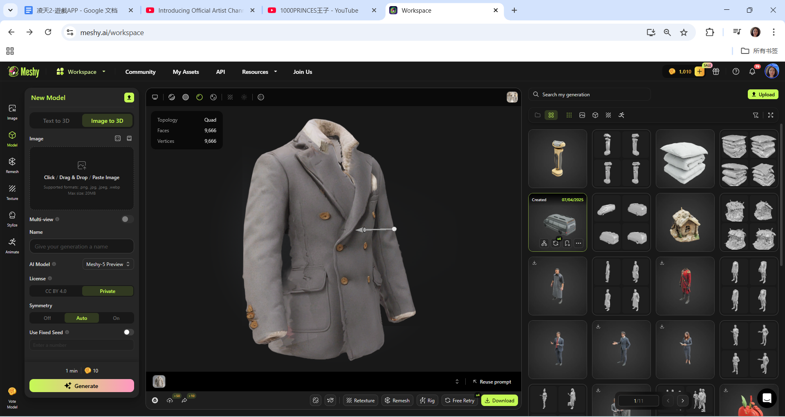785x417 pixels.
Task: Open the Community menu item
Action: 140,72
